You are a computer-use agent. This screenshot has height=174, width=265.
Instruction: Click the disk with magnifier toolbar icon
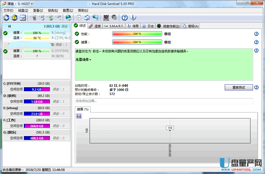[58, 18]
